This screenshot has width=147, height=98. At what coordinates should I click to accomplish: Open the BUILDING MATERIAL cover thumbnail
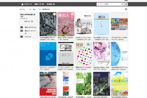point(102,84)
